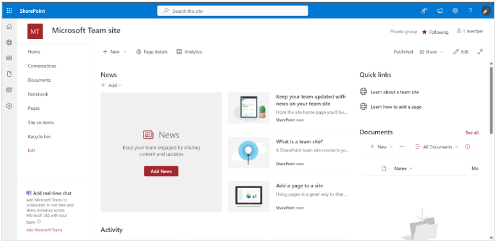497x243 pixels.
Task: Click the Add News button
Action: pos(162,171)
